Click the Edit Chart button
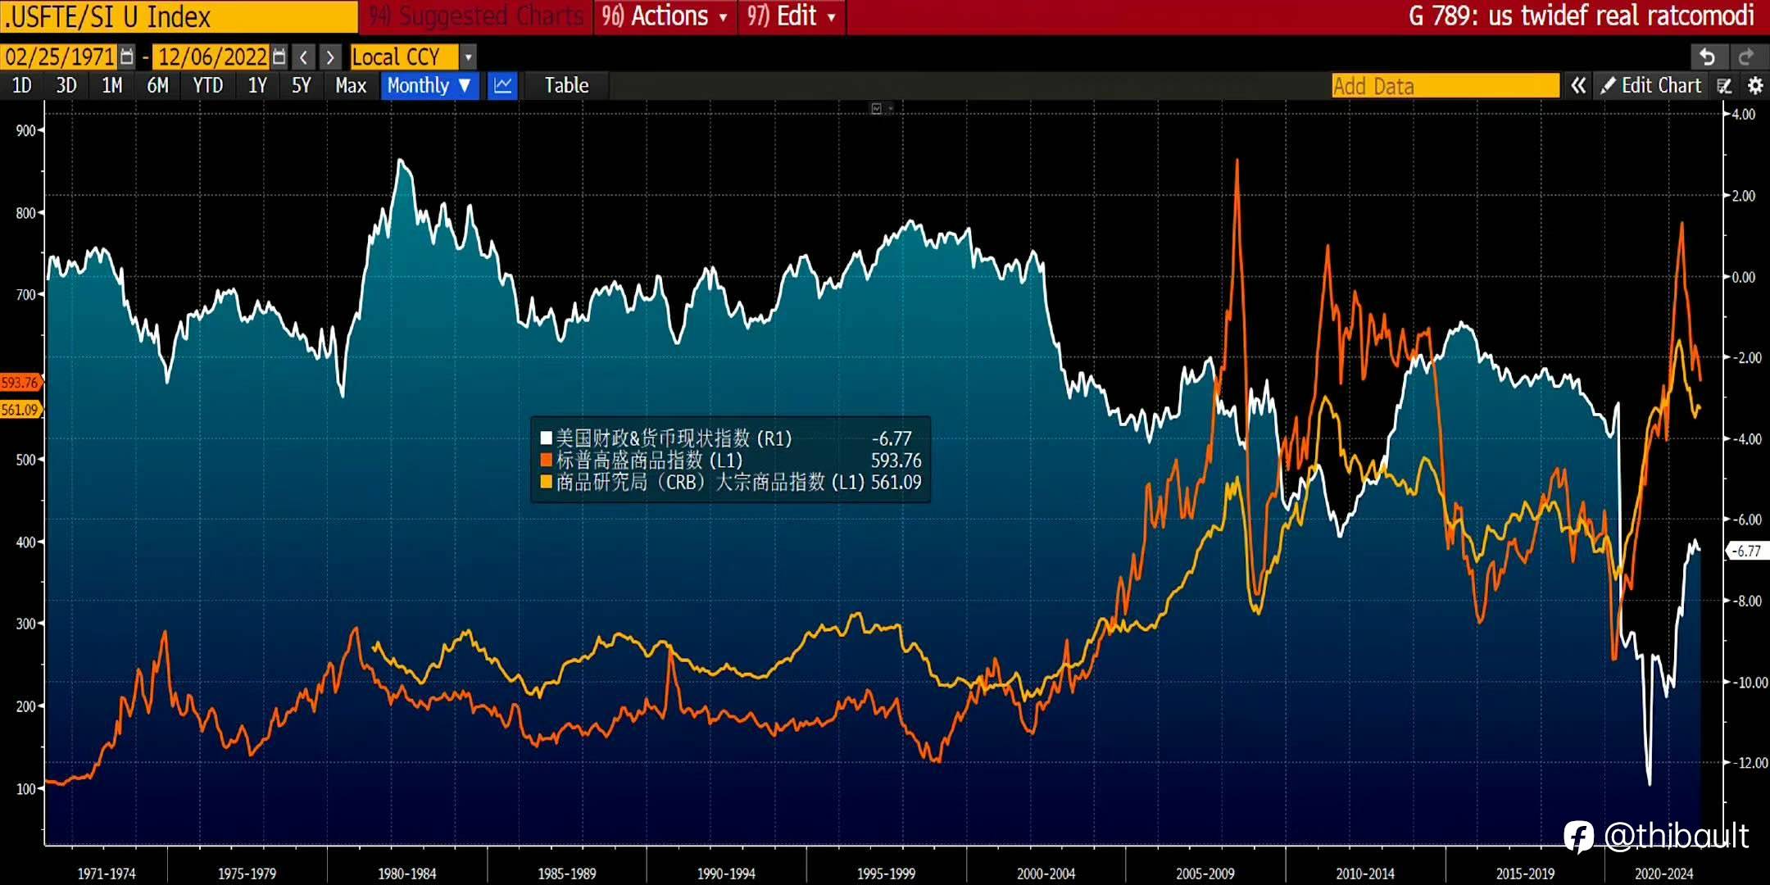Image resolution: width=1770 pixels, height=885 pixels. pyautogui.click(x=1651, y=85)
